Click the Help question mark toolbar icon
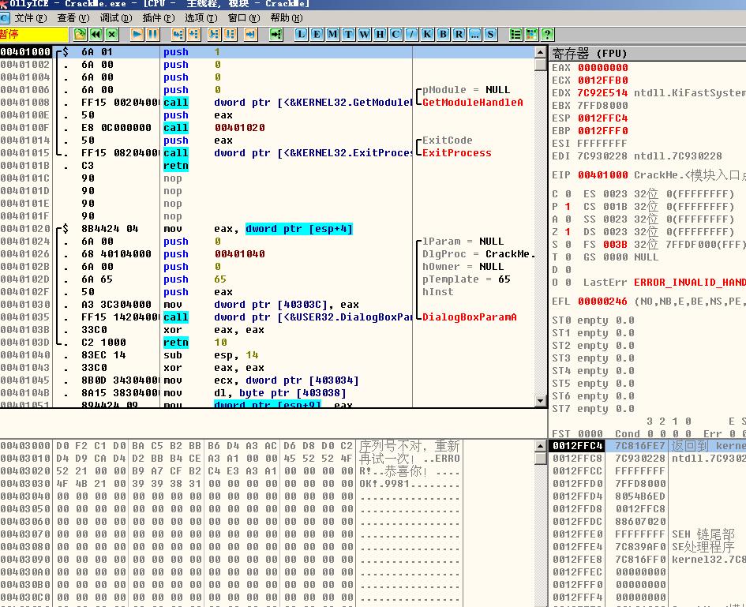This screenshot has width=746, height=607. [x=548, y=34]
